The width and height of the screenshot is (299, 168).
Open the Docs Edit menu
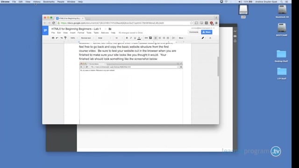coord(59,33)
